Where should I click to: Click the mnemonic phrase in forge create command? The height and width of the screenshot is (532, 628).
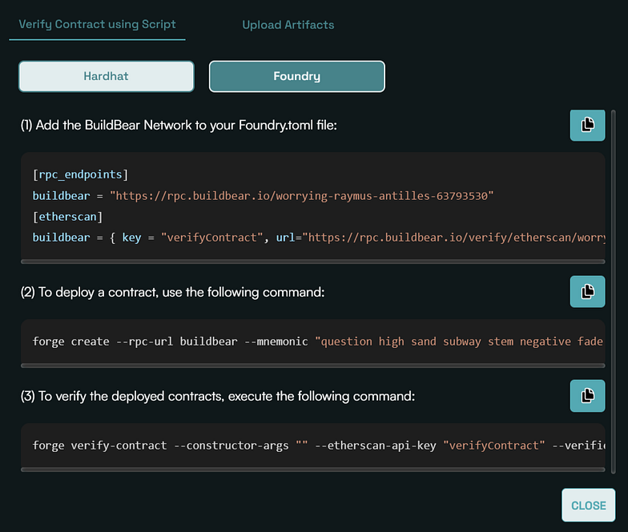coord(459,342)
